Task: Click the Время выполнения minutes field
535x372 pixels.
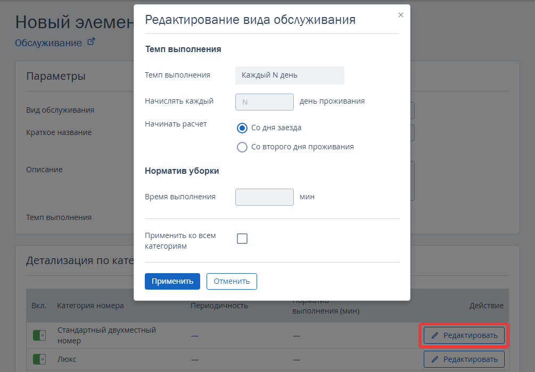Action: 265,197
